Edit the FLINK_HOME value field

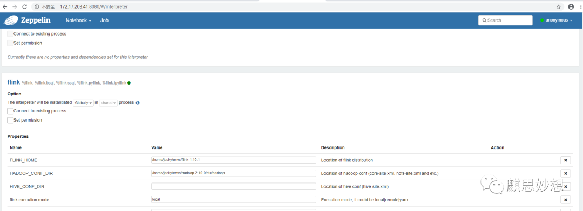(234, 160)
